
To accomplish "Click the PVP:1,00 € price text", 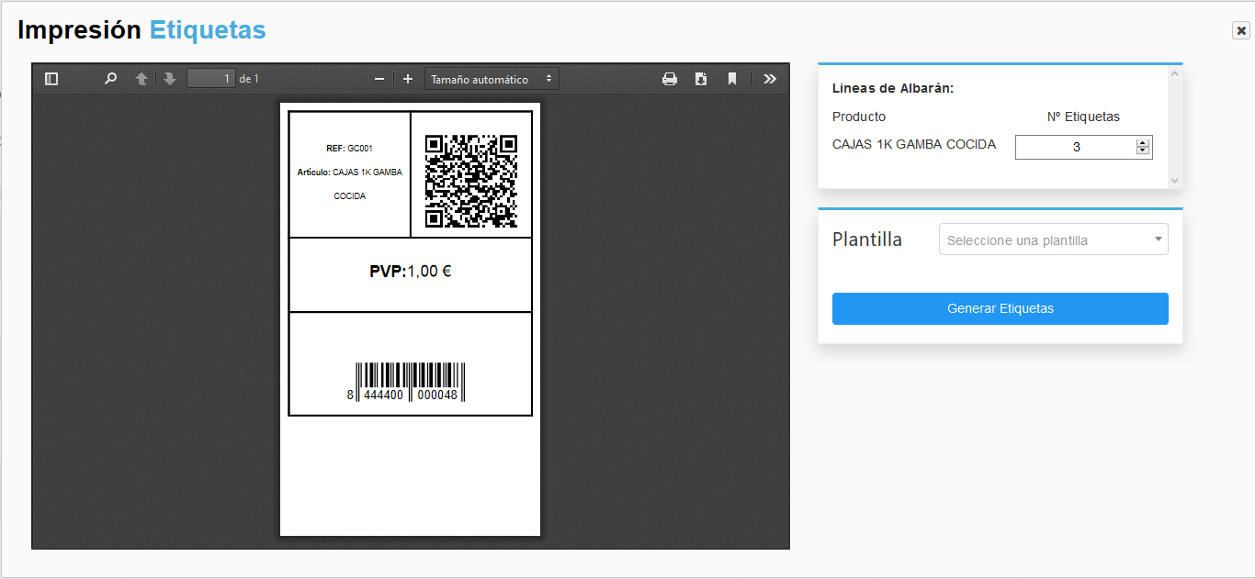I will click(411, 272).
